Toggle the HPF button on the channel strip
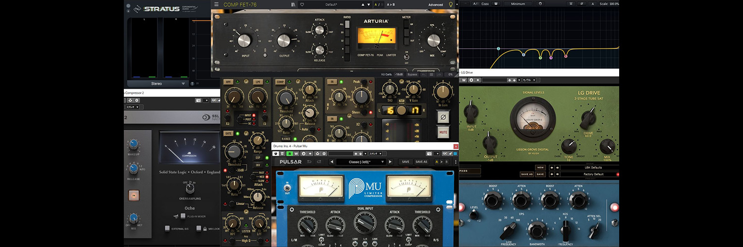 (x=228, y=82)
